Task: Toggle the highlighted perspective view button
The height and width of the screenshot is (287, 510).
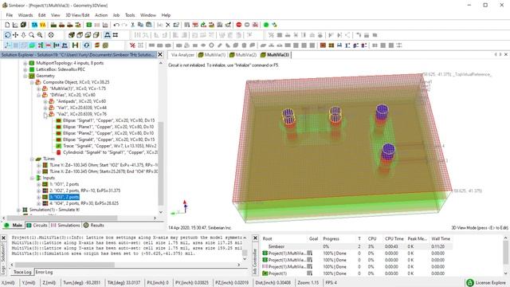Action: [108, 35]
